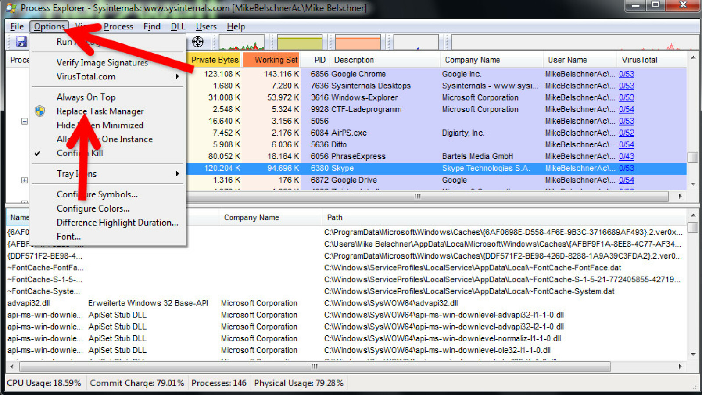Click Processes: 146 status entry
This screenshot has height=395, width=702.
point(219,383)
